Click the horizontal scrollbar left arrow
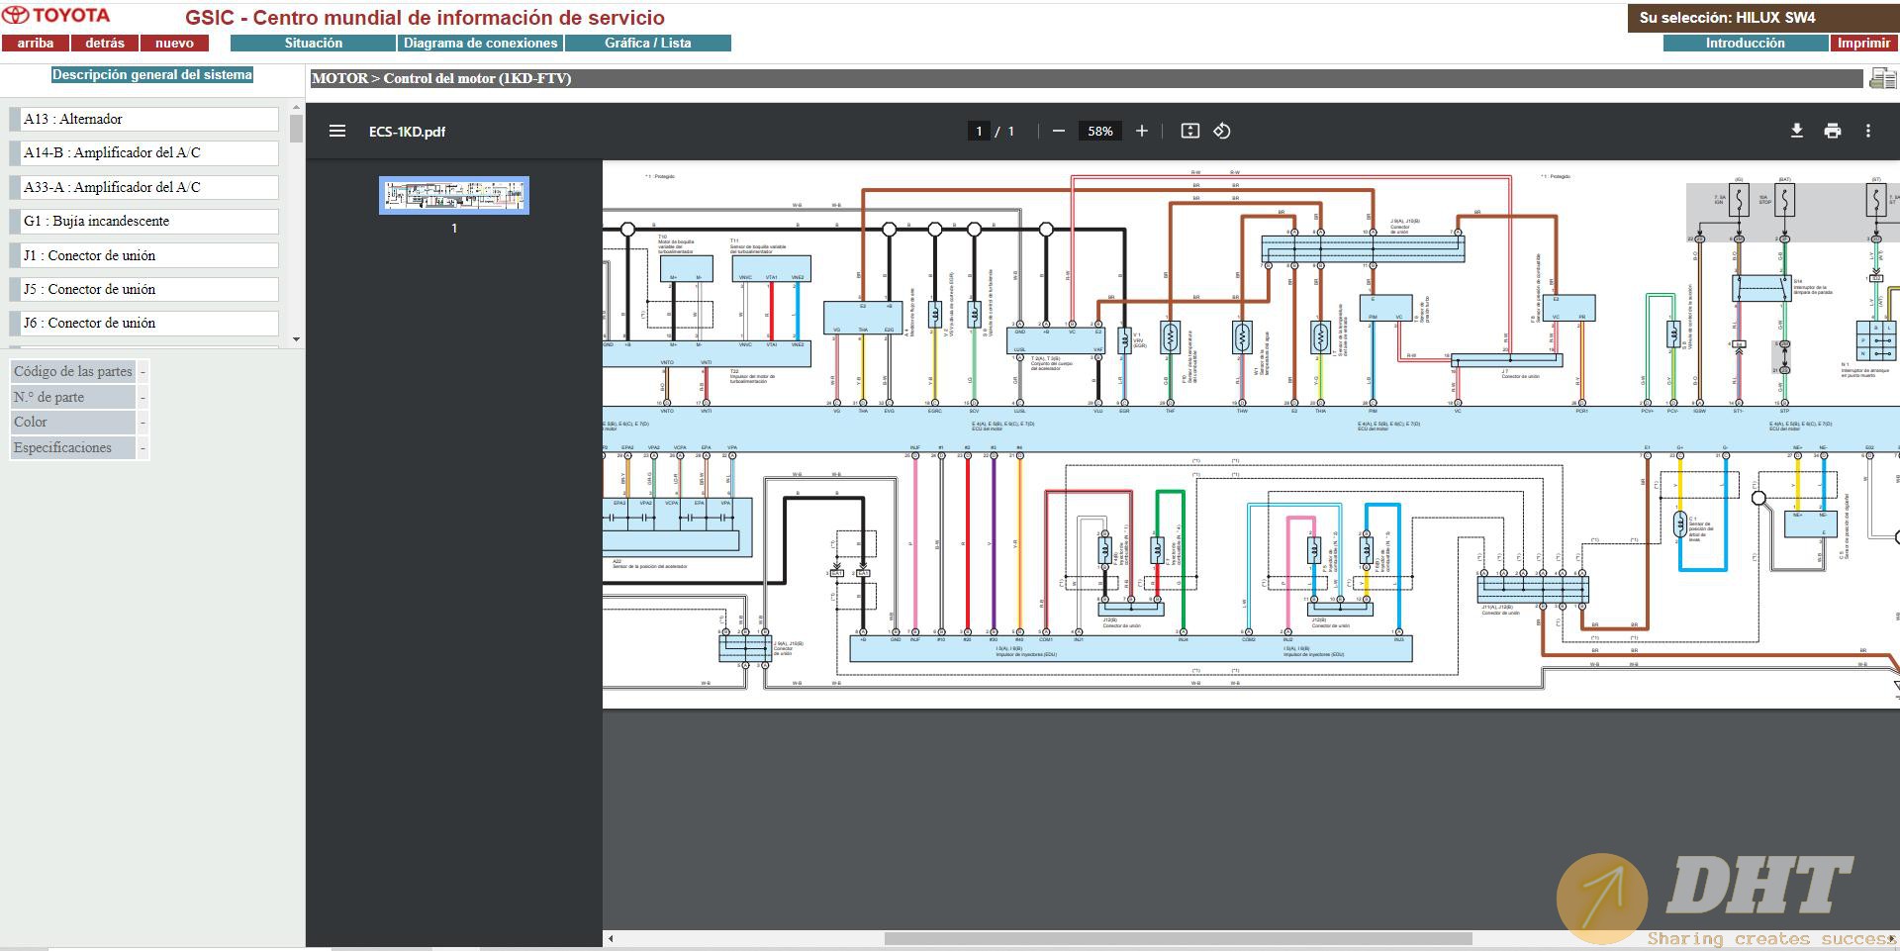 pos(611,939)
